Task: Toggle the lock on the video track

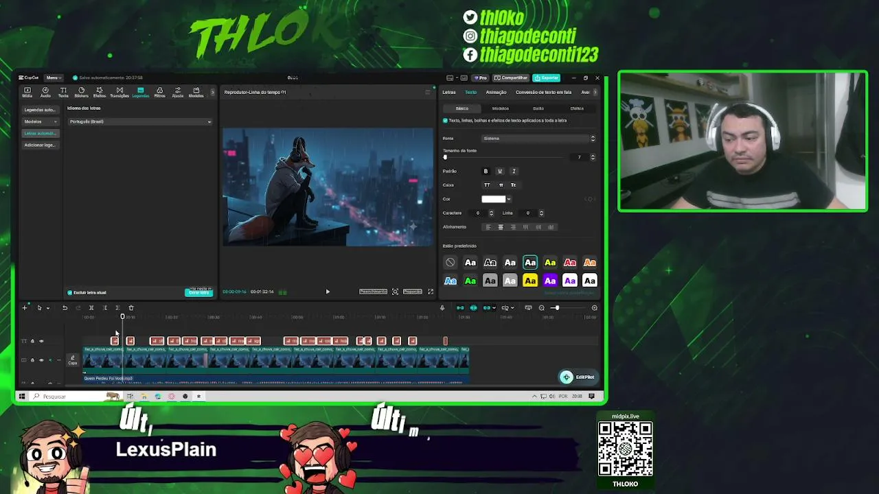Action: [32, 360]
